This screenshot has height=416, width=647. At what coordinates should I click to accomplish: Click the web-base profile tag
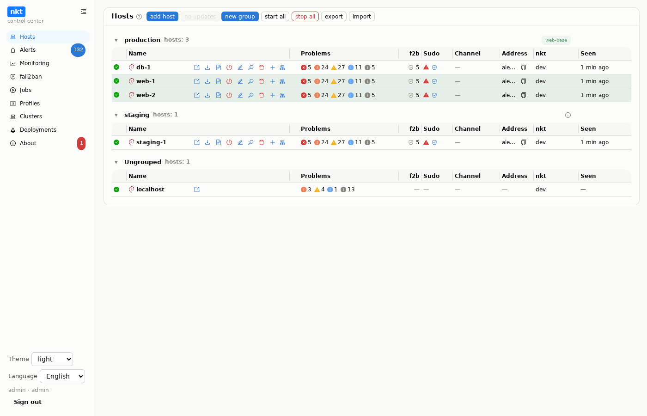(x=556, y=40)
